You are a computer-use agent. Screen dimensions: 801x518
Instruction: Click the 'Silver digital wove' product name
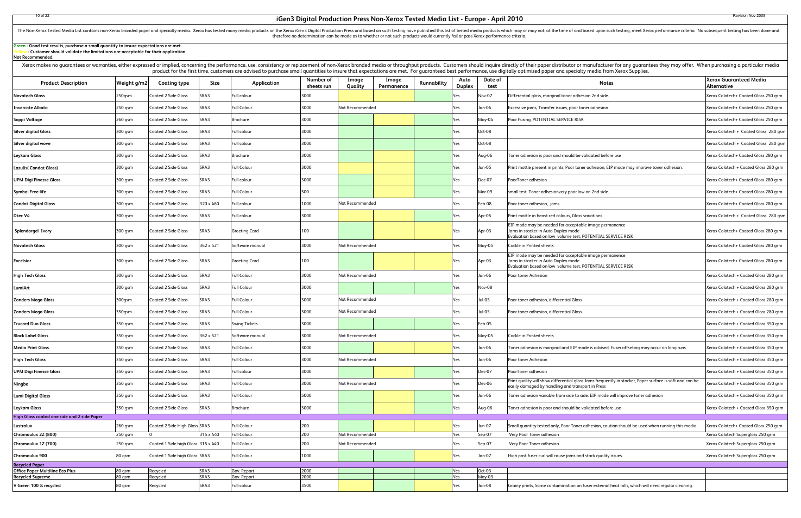pyautogui.click(x=31, y=144)
